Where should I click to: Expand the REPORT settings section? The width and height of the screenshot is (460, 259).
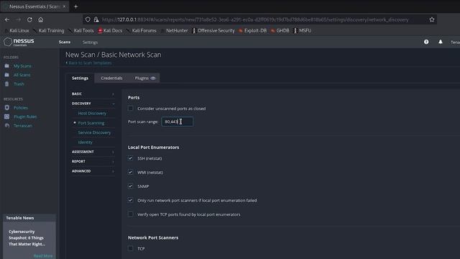(x=93, y=161)
